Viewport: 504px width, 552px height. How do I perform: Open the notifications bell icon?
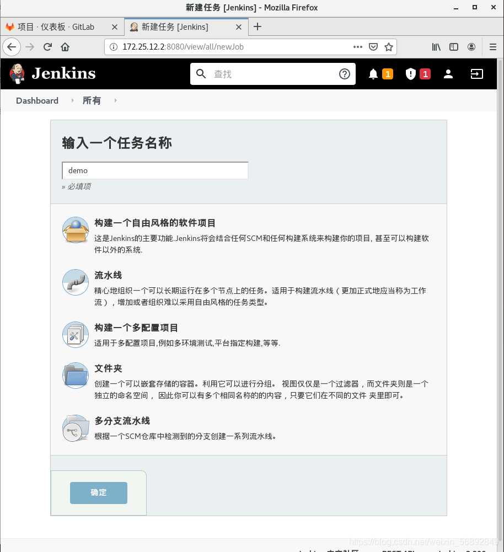[373, 74]
